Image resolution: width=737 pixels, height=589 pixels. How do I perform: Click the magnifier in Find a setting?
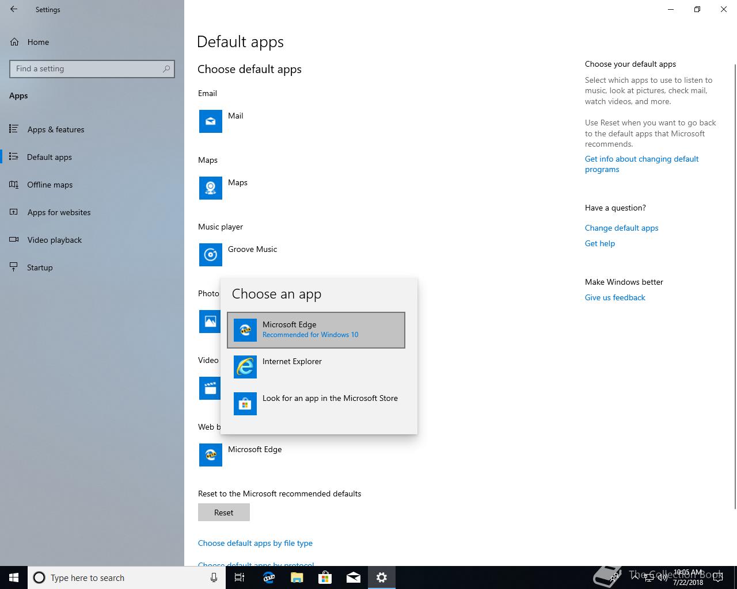[x=166, y=68]
